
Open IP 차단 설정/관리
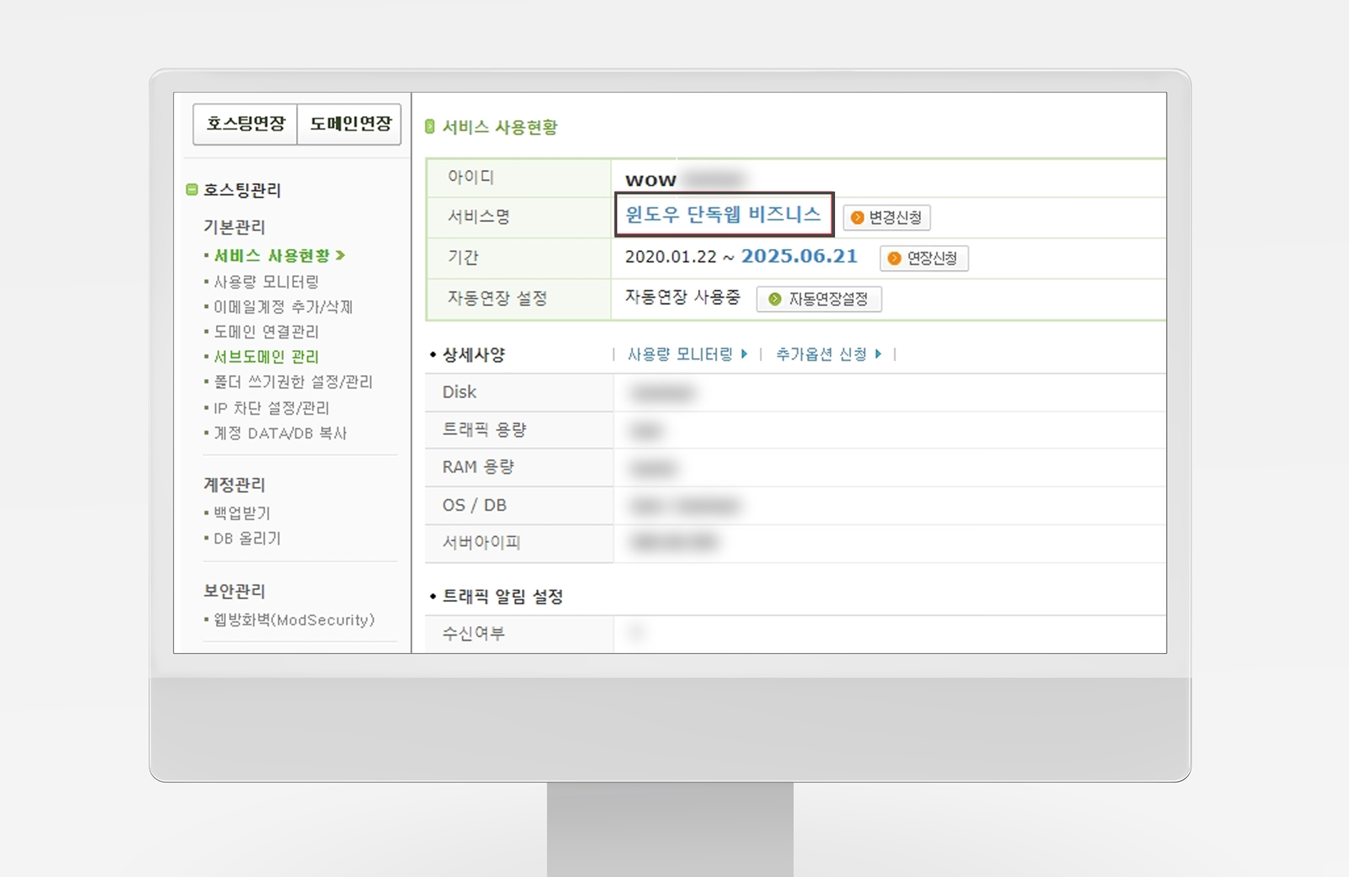271,408
